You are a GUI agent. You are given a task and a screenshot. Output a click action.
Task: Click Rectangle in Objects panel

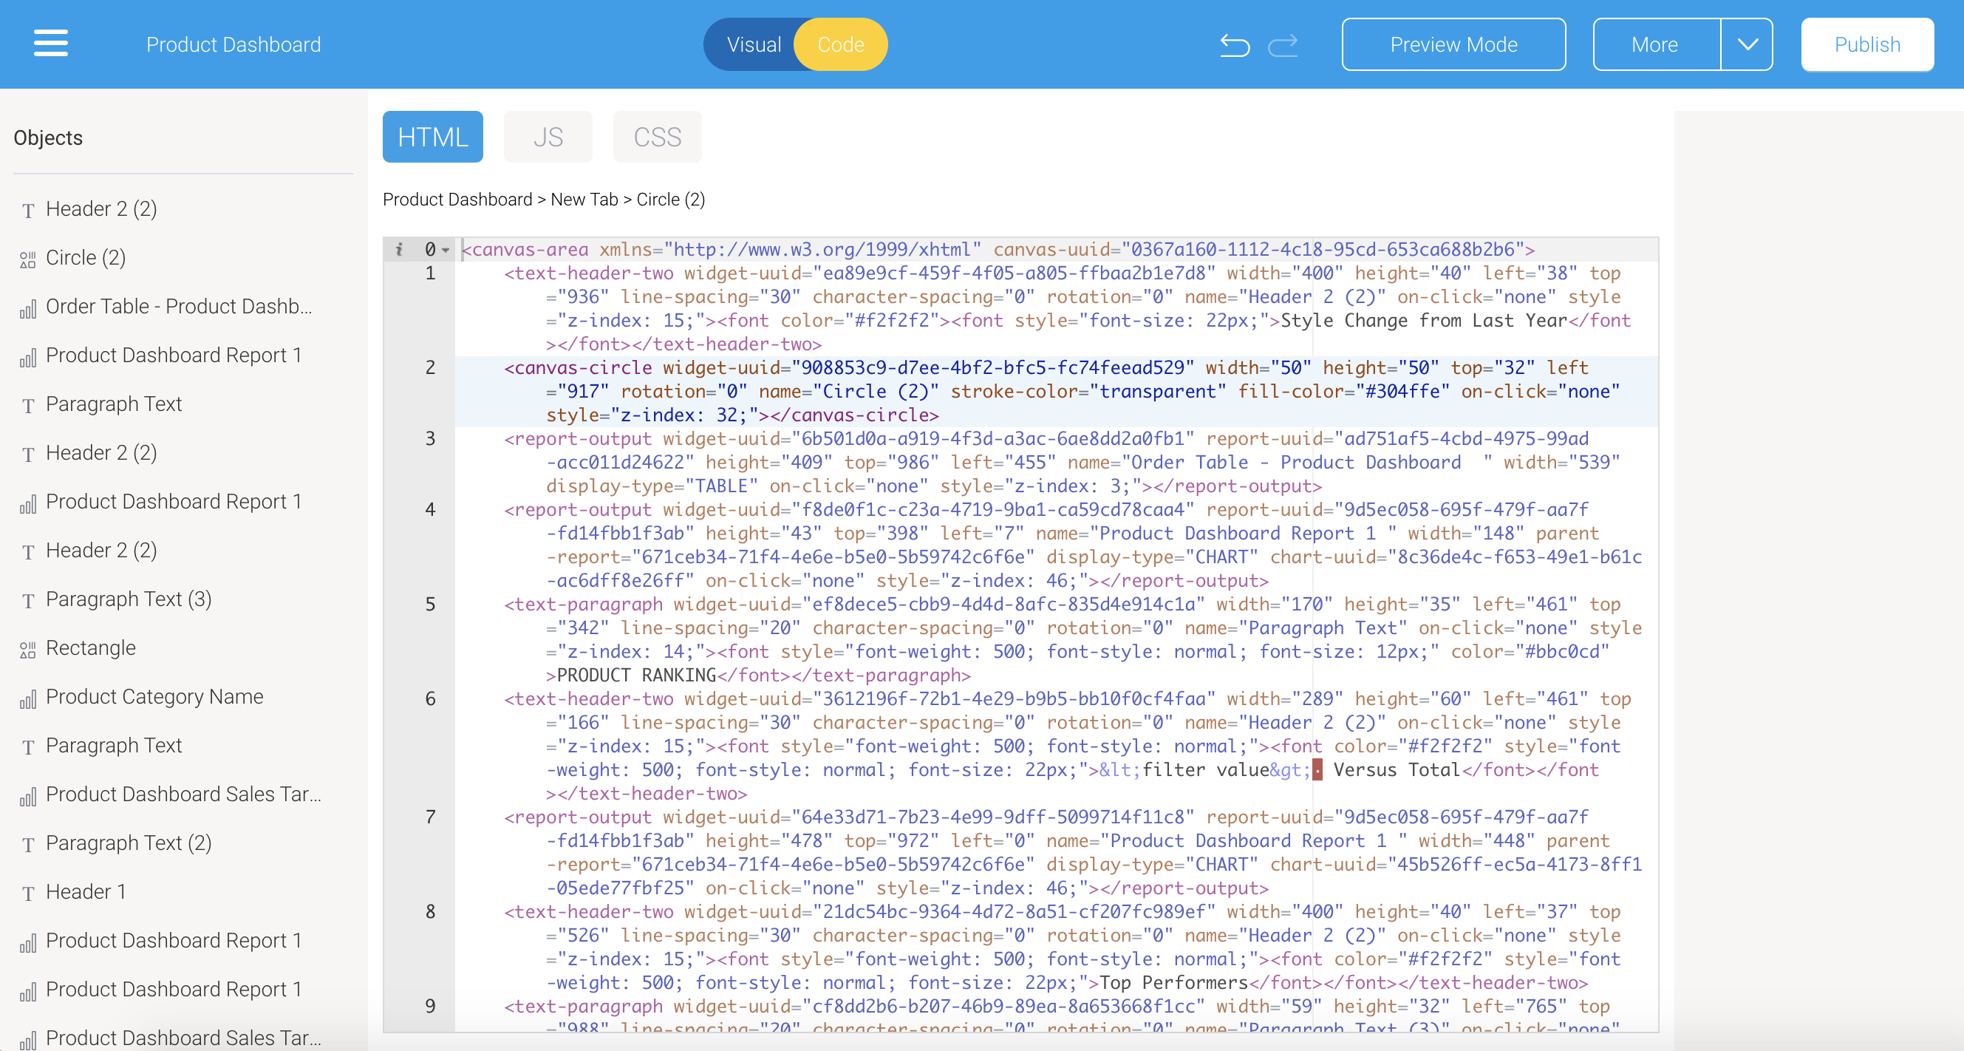coord(91,647)
